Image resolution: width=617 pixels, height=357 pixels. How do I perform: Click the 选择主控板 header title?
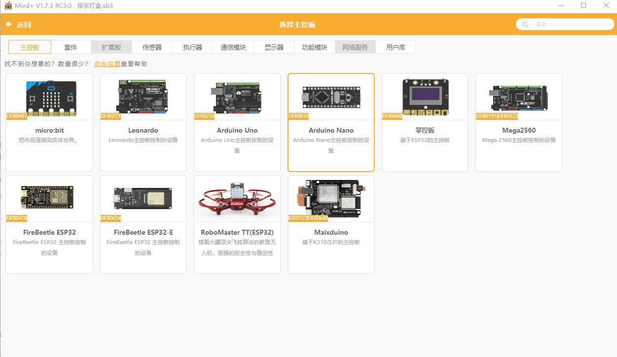tap(297, 25)
